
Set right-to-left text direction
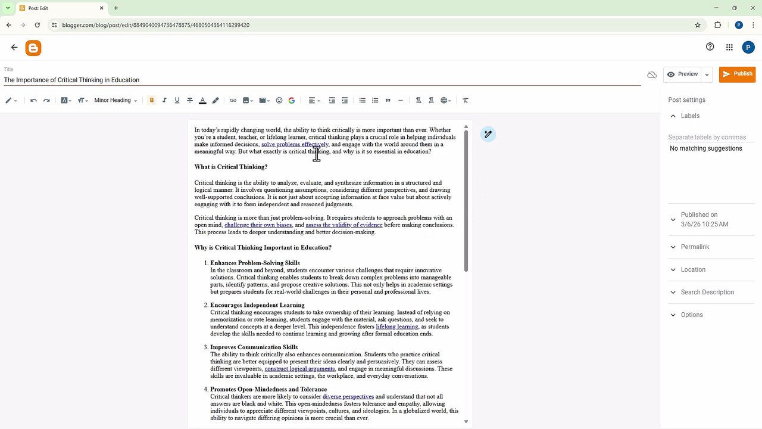[x=431, y=100]
